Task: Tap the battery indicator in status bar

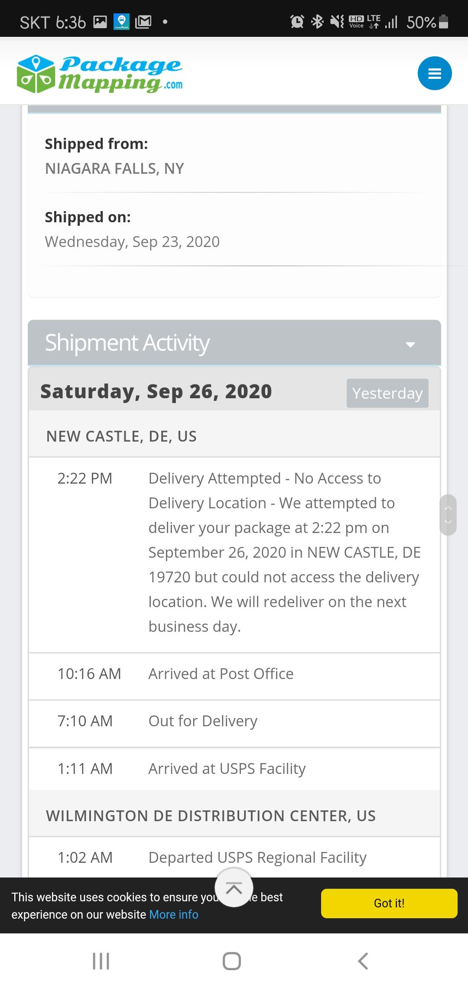Action: [x=443, y=22]
